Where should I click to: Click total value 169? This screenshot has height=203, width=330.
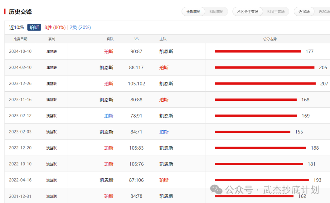pos(306,116)
